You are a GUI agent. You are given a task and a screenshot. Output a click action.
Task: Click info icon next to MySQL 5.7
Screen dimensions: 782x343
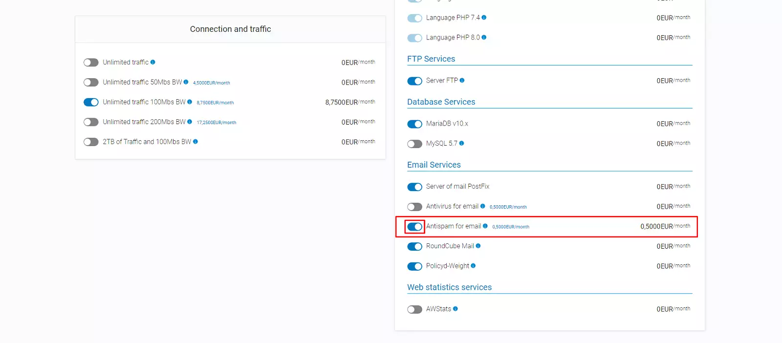click(461, 143)
